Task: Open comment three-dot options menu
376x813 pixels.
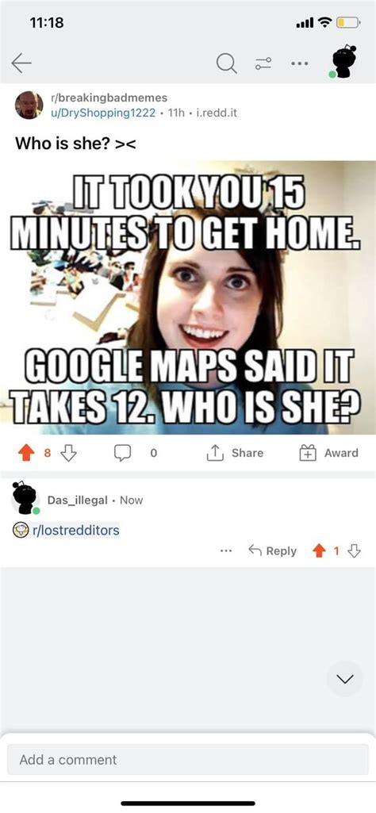Action: point(225,550)
